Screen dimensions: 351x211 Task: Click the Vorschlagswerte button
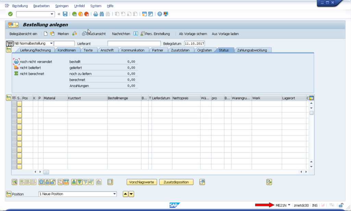tap(142, 182)
